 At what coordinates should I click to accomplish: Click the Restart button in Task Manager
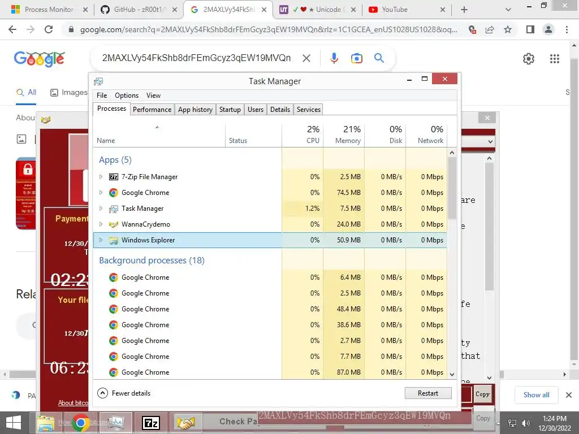click(x=428, y=393)
